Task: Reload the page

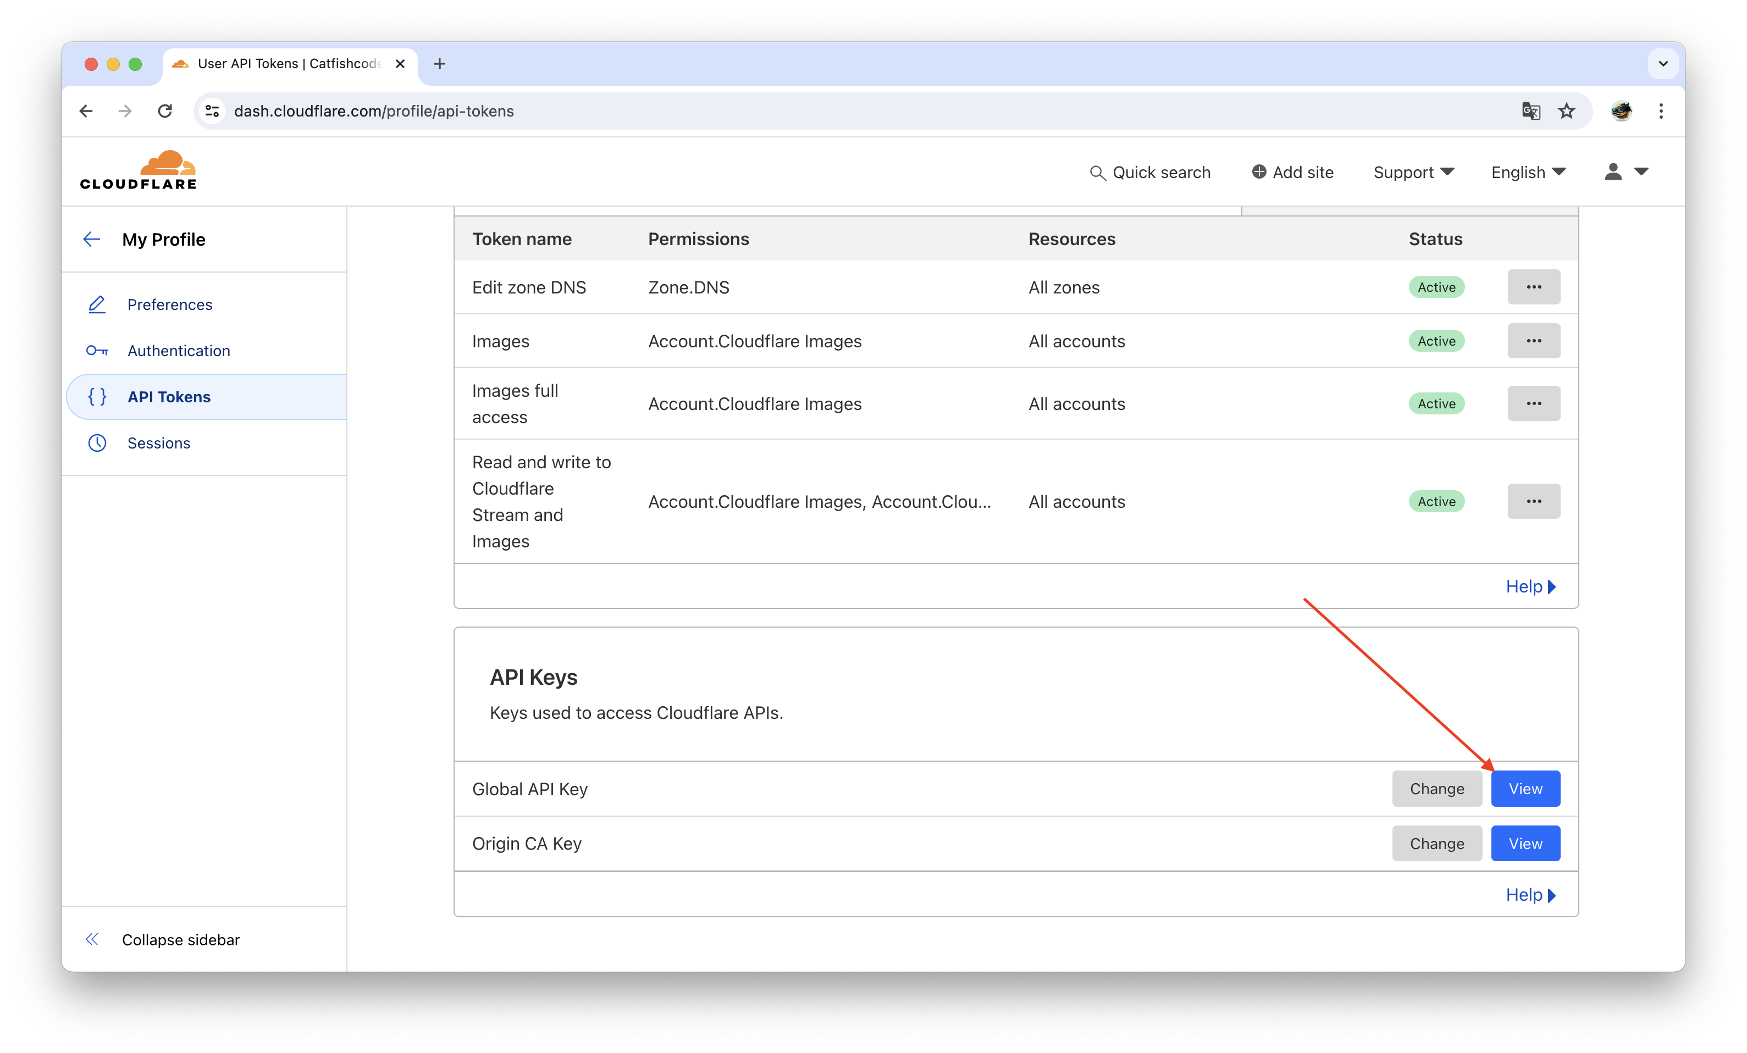Action: [x=165, y=111]
